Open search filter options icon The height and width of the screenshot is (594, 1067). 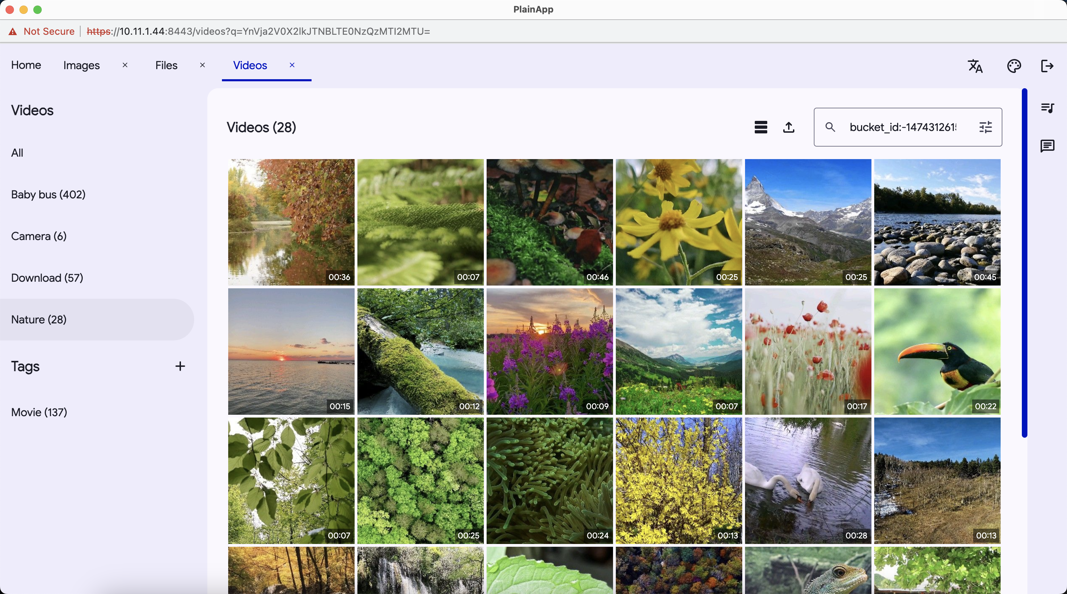click(x=985, y=127)
